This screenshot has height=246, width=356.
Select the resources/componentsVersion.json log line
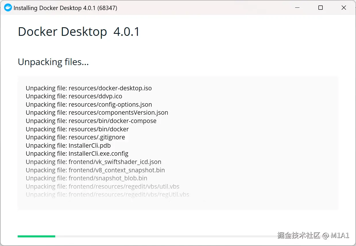tap(97, 113)
